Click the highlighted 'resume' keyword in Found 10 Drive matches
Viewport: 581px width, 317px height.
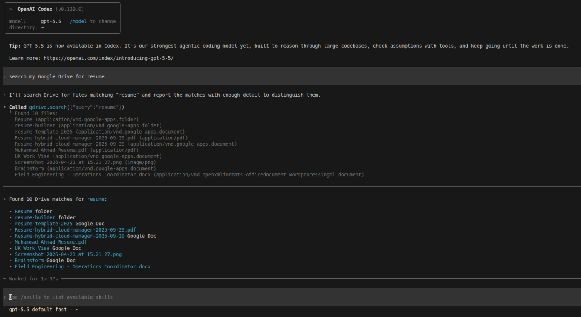pos(95,199)
